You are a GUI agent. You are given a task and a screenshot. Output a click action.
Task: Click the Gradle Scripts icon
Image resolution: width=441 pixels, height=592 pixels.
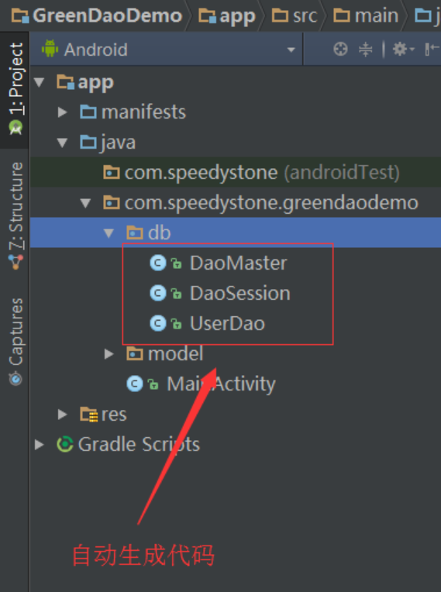[x=65, y=444]
